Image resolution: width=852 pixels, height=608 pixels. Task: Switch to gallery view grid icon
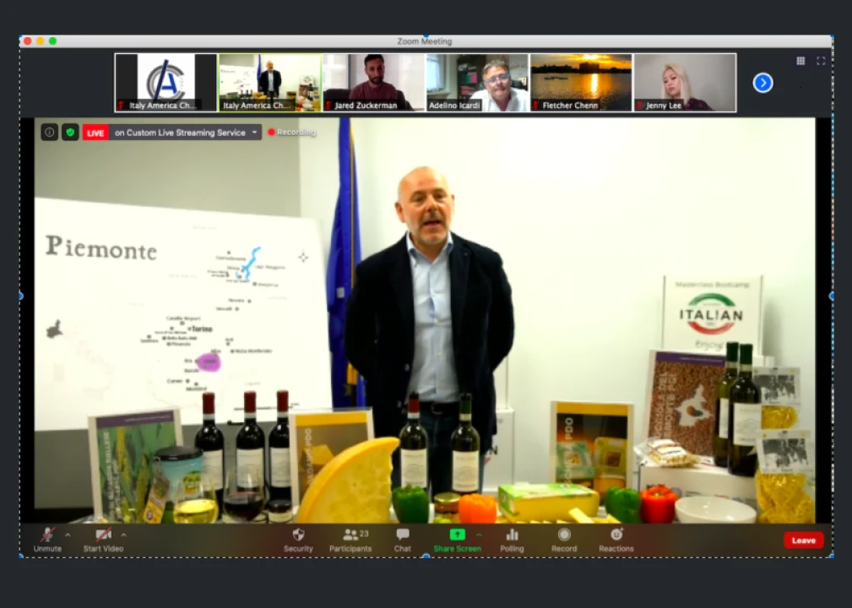(800, 61)
